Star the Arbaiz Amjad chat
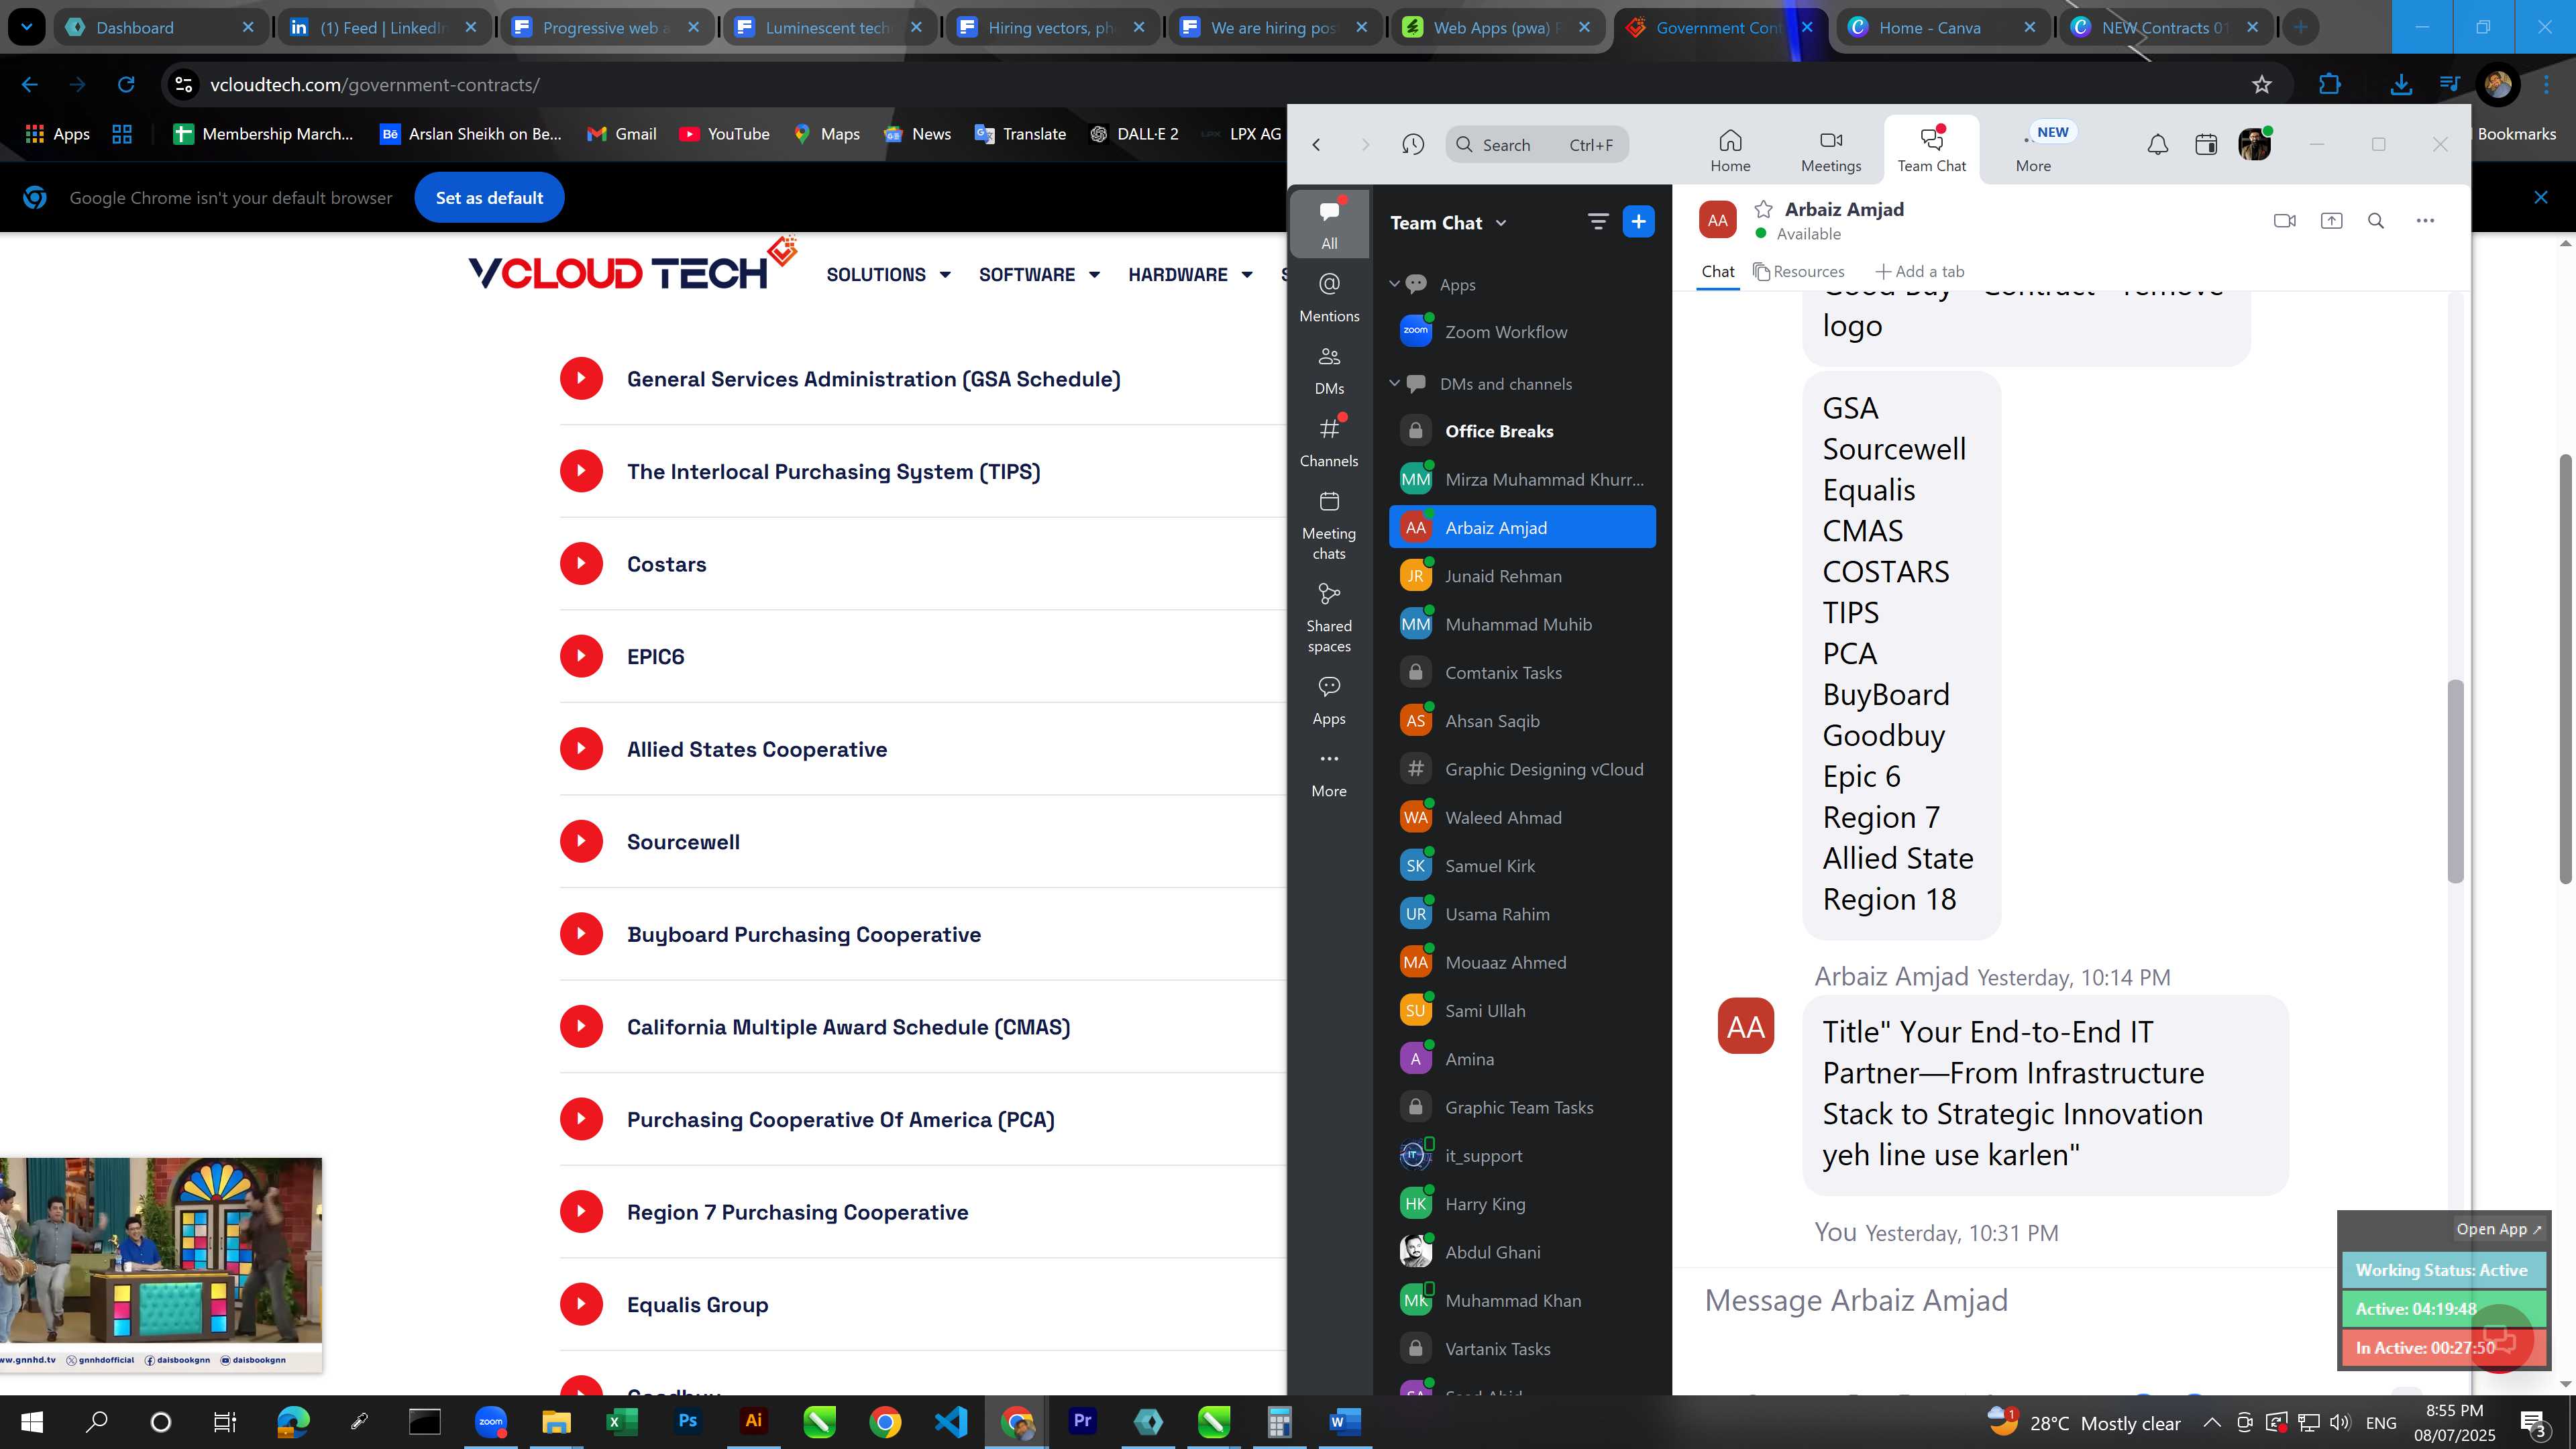The height and width of the screenshot is (1449, 2576). [1764, 209]
